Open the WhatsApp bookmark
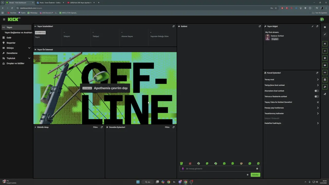This screenshot has height=185, width=329. click(33, 13)
